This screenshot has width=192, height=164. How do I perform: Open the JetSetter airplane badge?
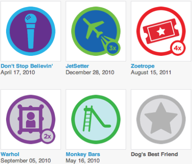pyautogui.click(x=96, y=31)
